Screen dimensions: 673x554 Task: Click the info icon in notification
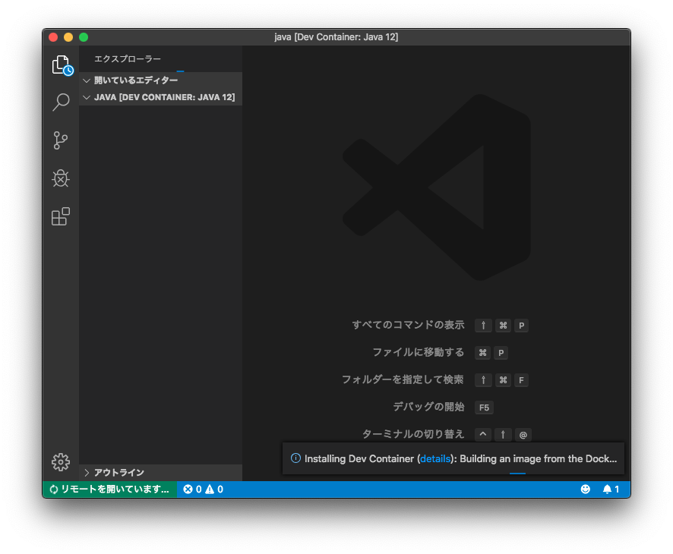(295, 458)
